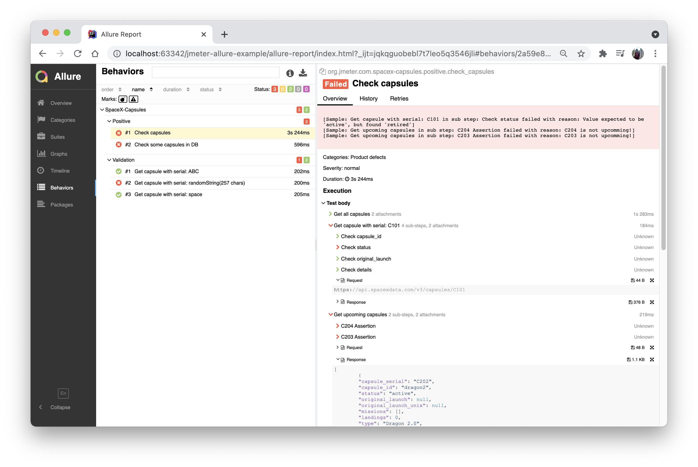This screenshot has width=698, height=467.
Task: Click the Behaviors search input field
Action: click(215, 72)
